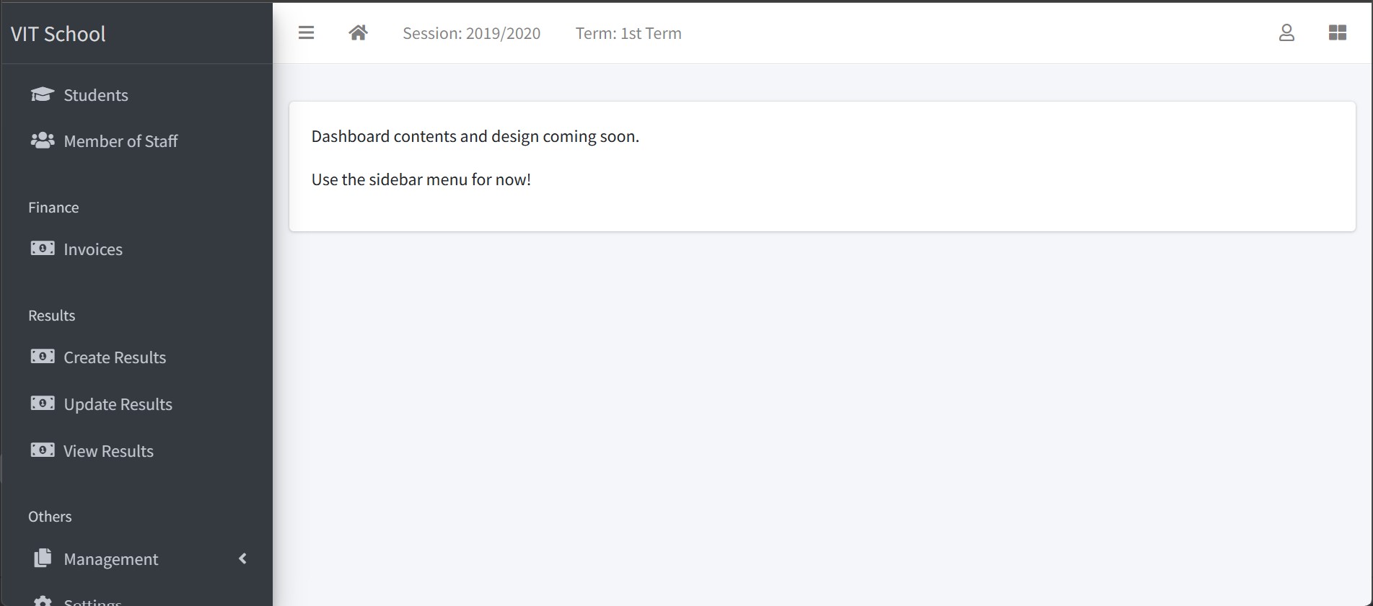Click the Update Results icon
Screen dimensions: 1373x606
pyautogui.click(x=42, y=403)
